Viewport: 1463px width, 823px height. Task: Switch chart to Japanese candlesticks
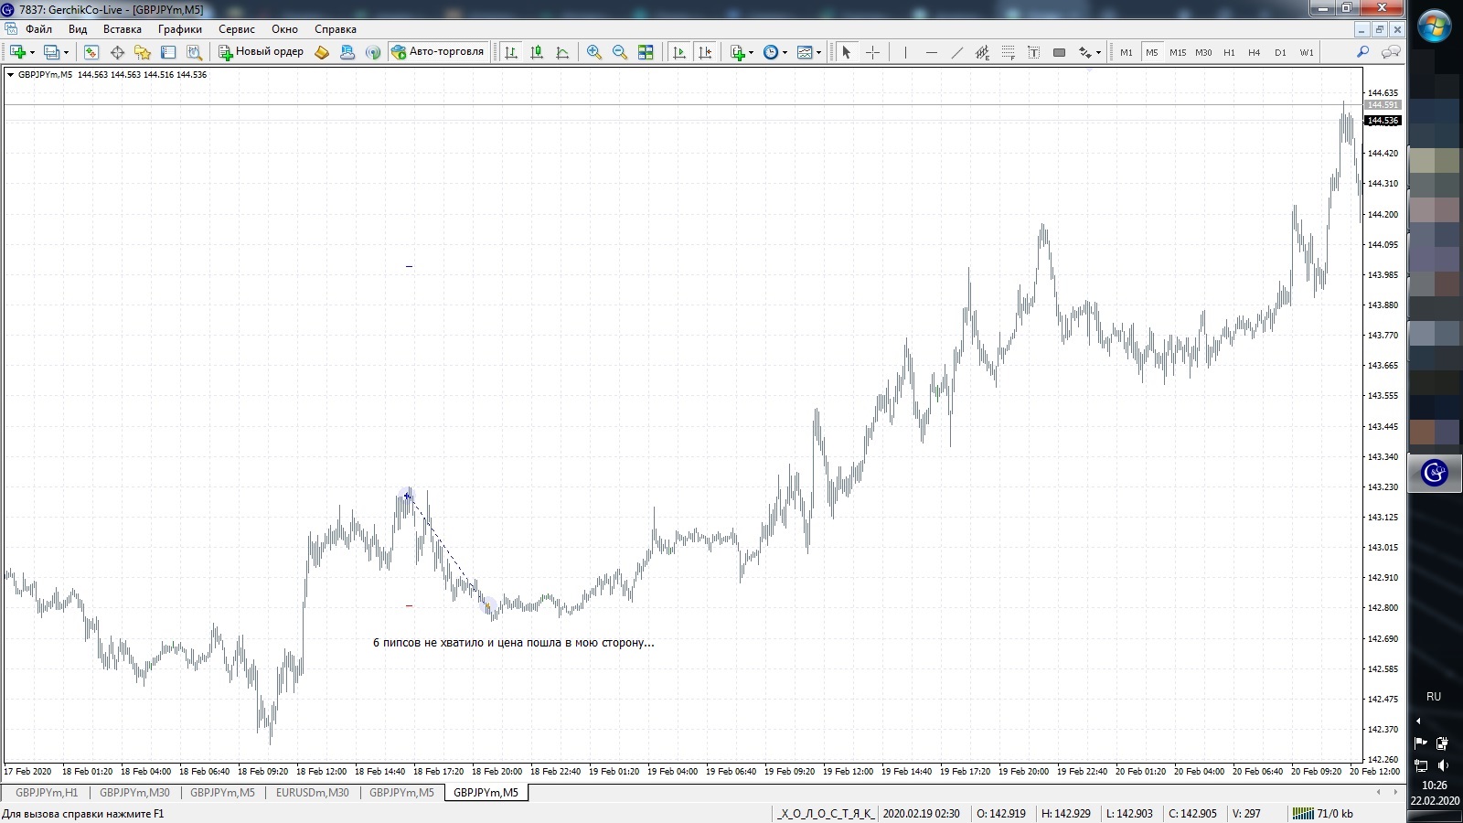coord(537,52)
